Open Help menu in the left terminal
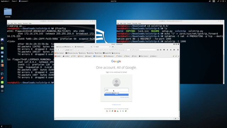This screenshot has width=227, height=128. pyautogui.click(x=30, y=23)
